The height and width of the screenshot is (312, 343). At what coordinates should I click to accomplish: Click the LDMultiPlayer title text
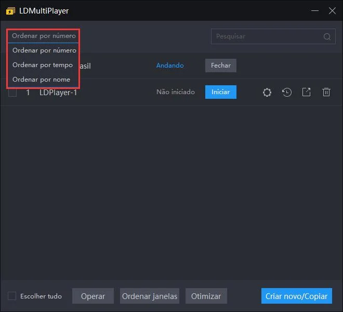(44, 11)
